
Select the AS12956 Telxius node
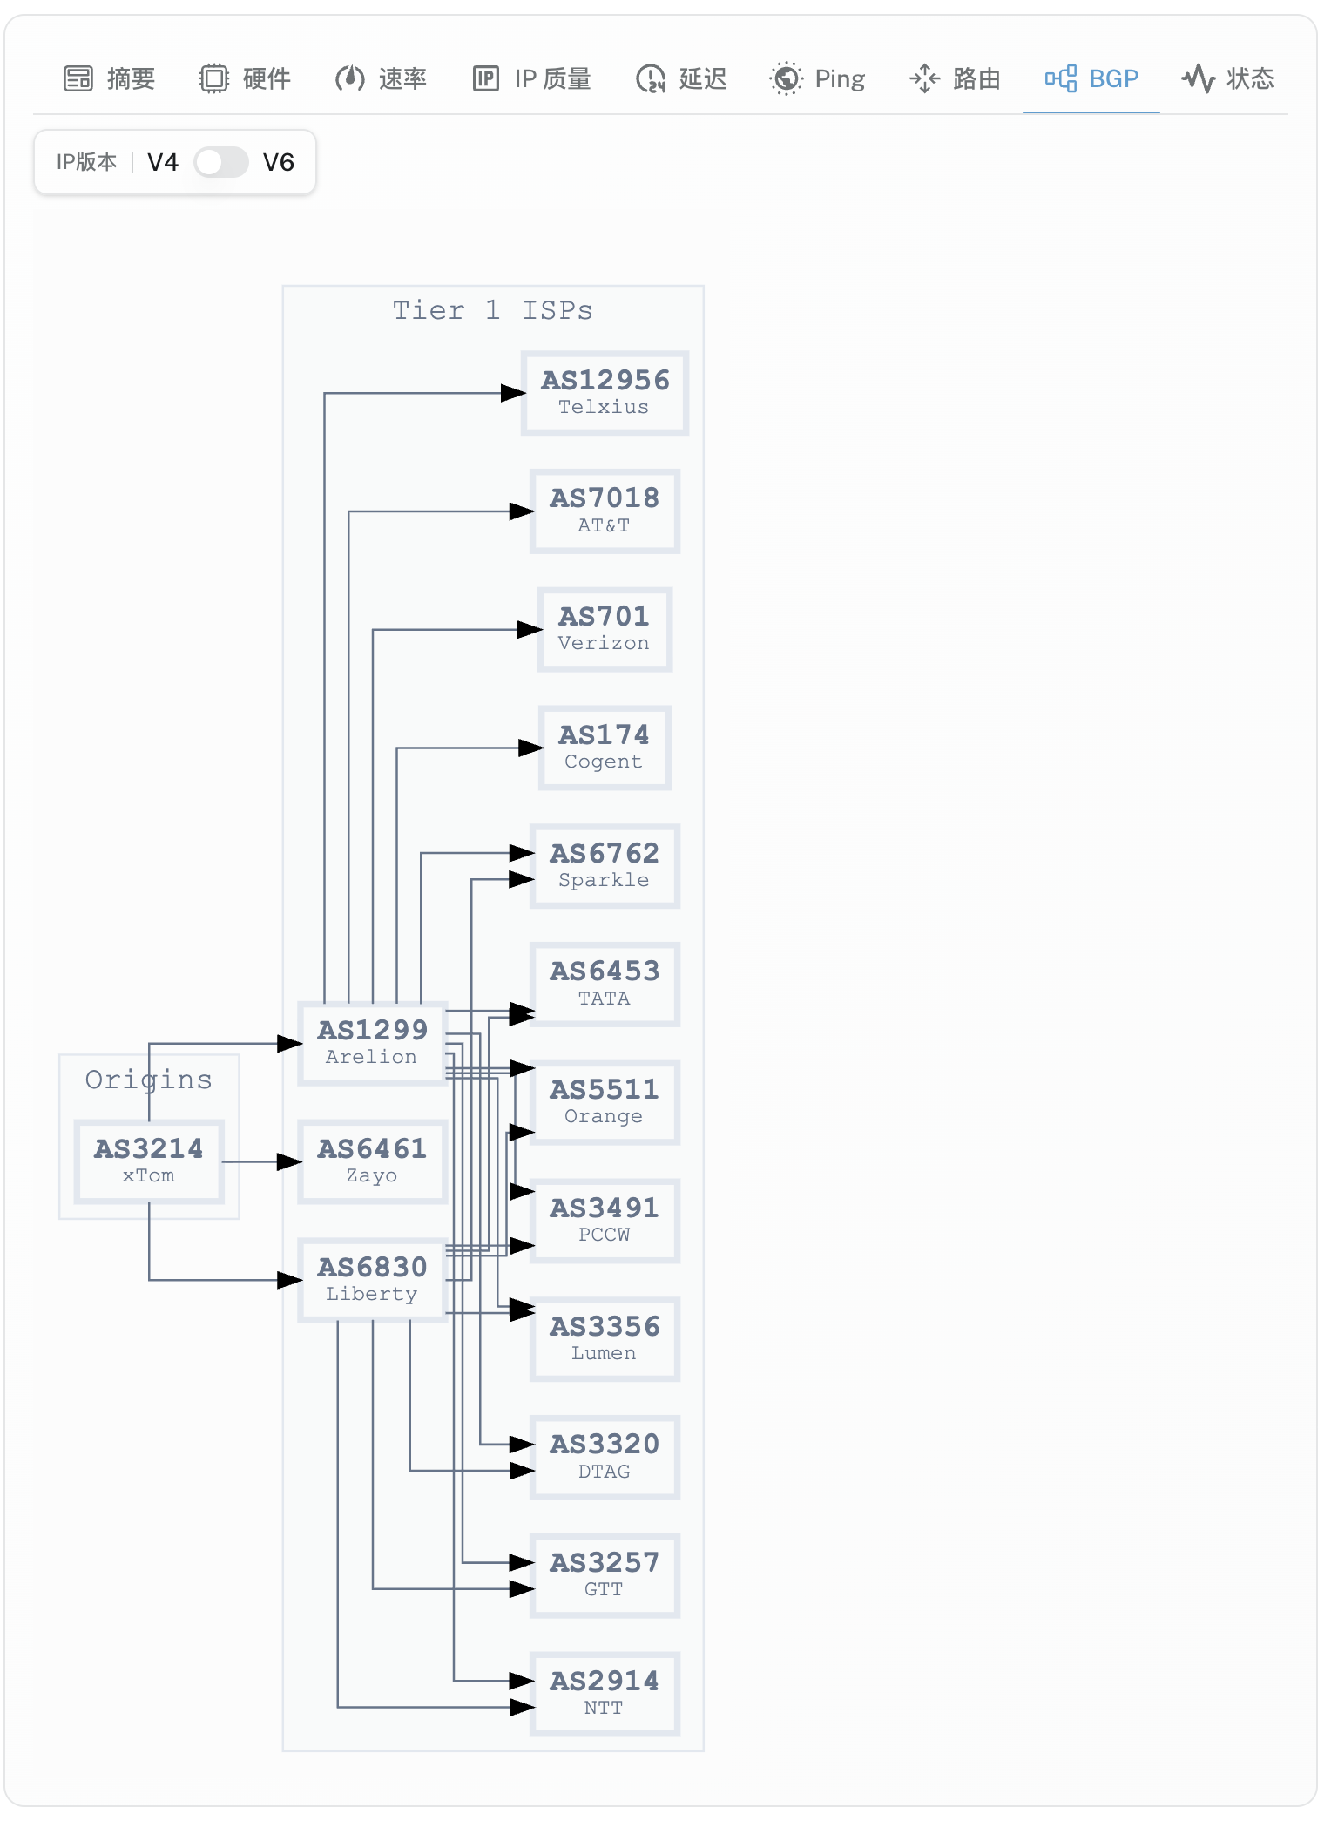point(605,392)
